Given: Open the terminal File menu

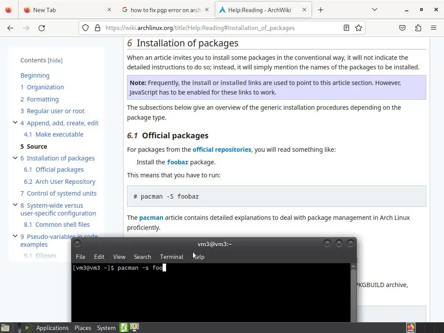Looking at the screenshot, I should click(x=80, y=257).
